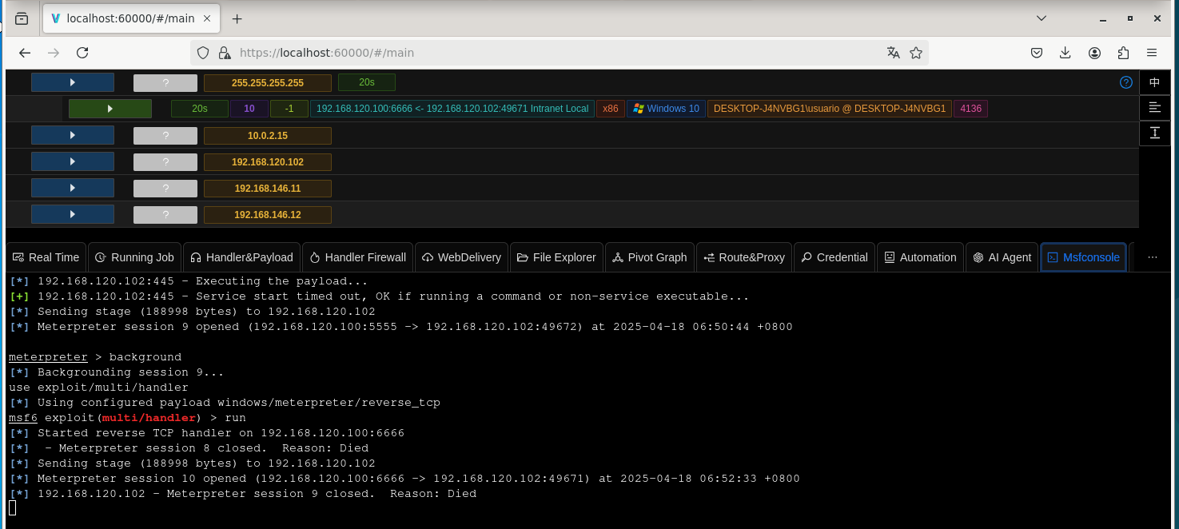Click the 10.0.2.15 IP tag
The image size is (1179, 529).
point(268,136)
